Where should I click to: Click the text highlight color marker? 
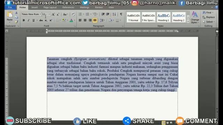[64, 20]
